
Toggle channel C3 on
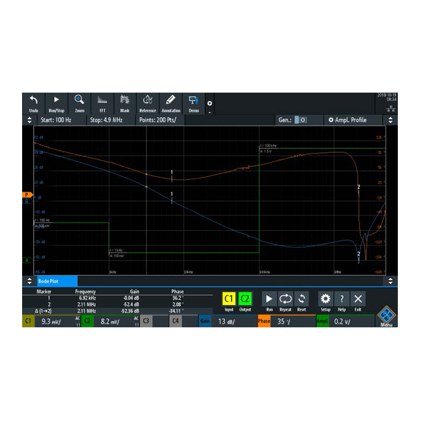[x=146, y=320]
